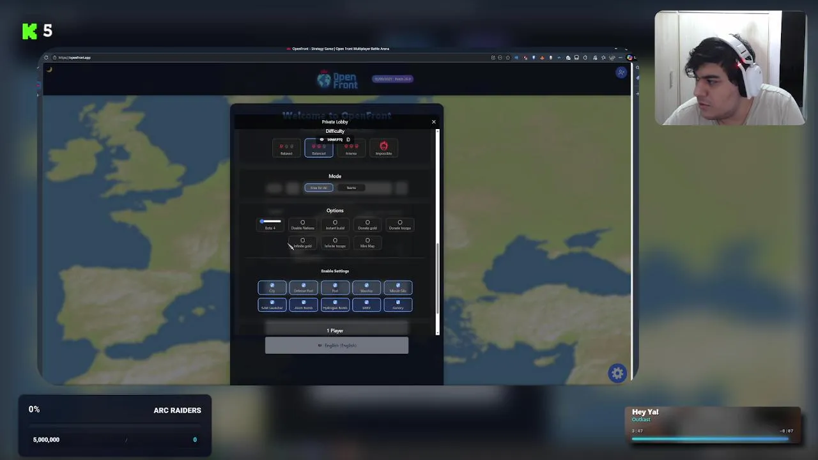This screenshot has height=460, width=818.
Task: Uncheck the Hydrogen Bomb unit setting
Action: pyautogui.click(x=335, y=305)
